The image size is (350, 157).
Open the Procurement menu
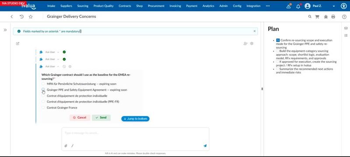156,6
